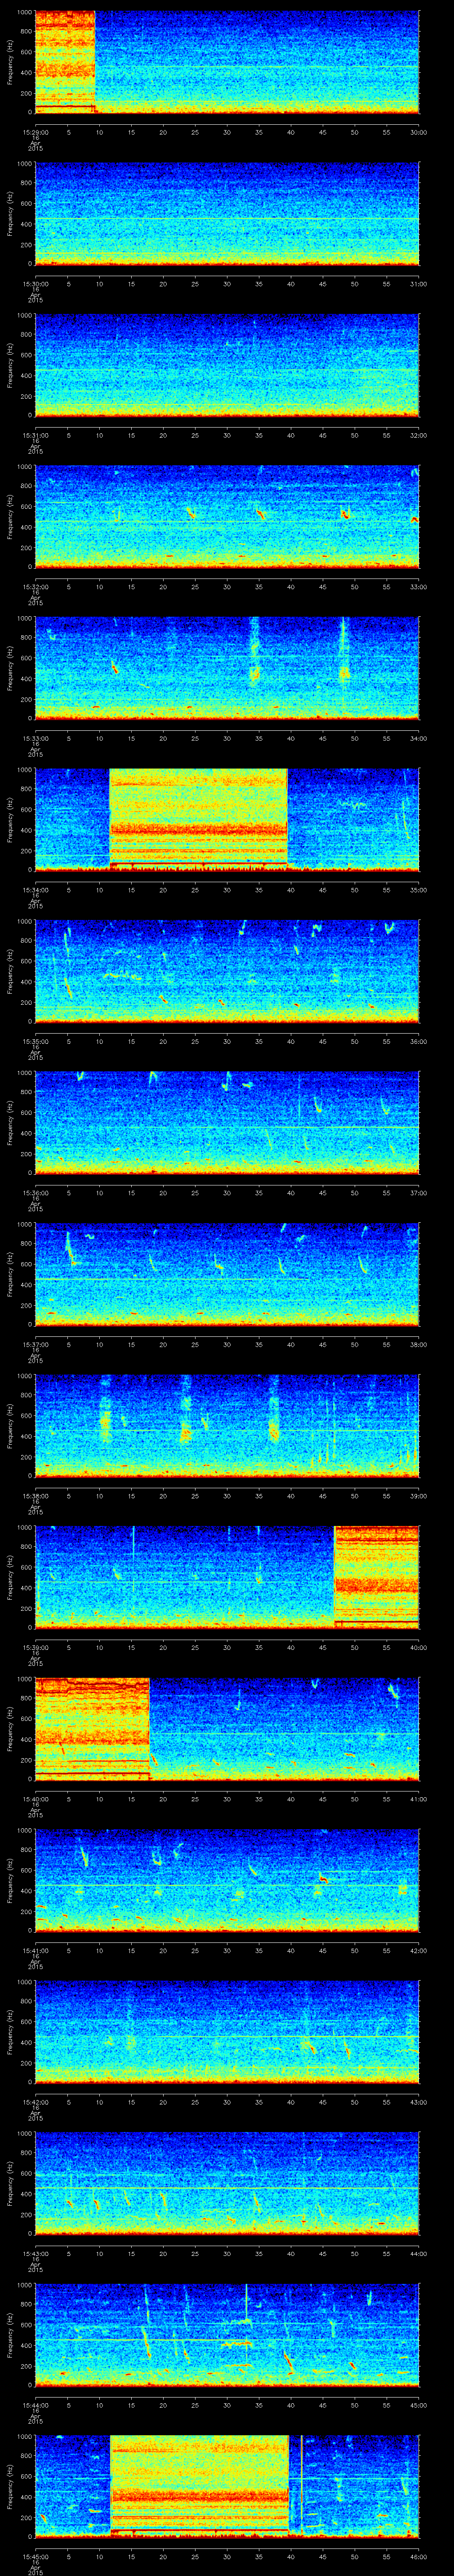
Task: Click the 15:35:00 start time label
Action: tap(35, 1041)
